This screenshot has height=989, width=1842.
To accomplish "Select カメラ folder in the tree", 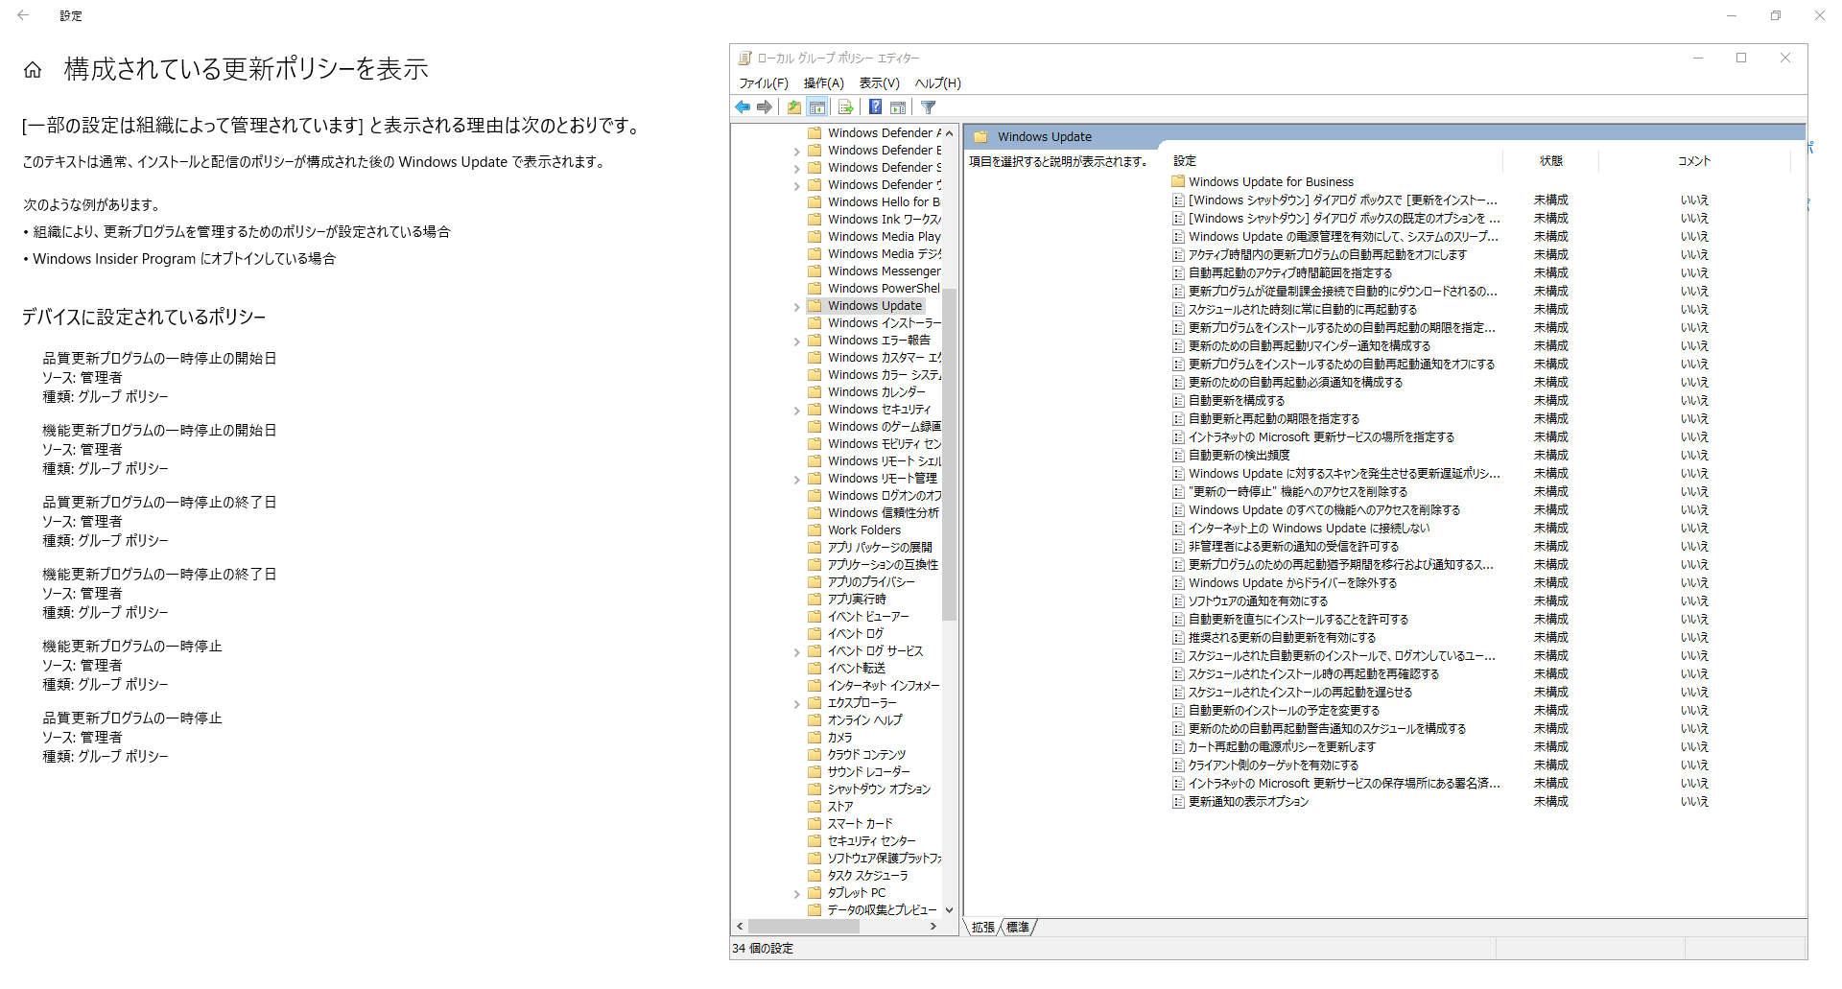I will click(x=838, y=737).
